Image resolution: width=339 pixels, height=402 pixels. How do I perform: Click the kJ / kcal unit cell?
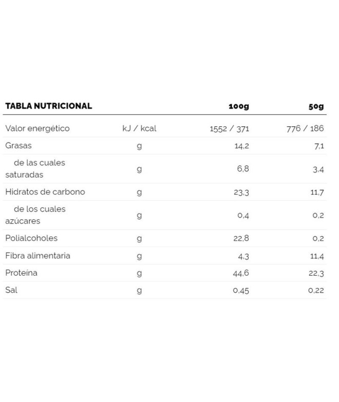[x=139, y=128]
